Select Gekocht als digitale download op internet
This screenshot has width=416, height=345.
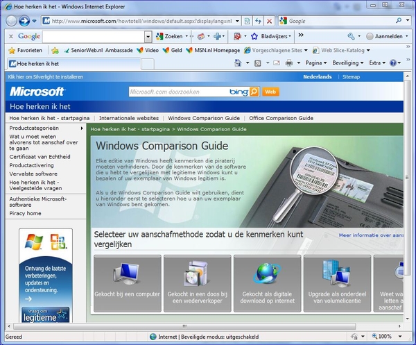(268, 283)
